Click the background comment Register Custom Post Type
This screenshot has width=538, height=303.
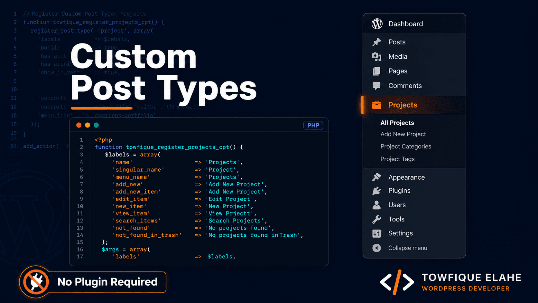(85, 14)
